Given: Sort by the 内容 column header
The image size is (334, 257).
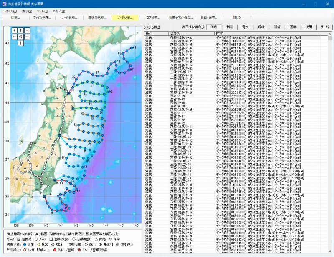Looking at the screenshot, I should click(267, 34).
